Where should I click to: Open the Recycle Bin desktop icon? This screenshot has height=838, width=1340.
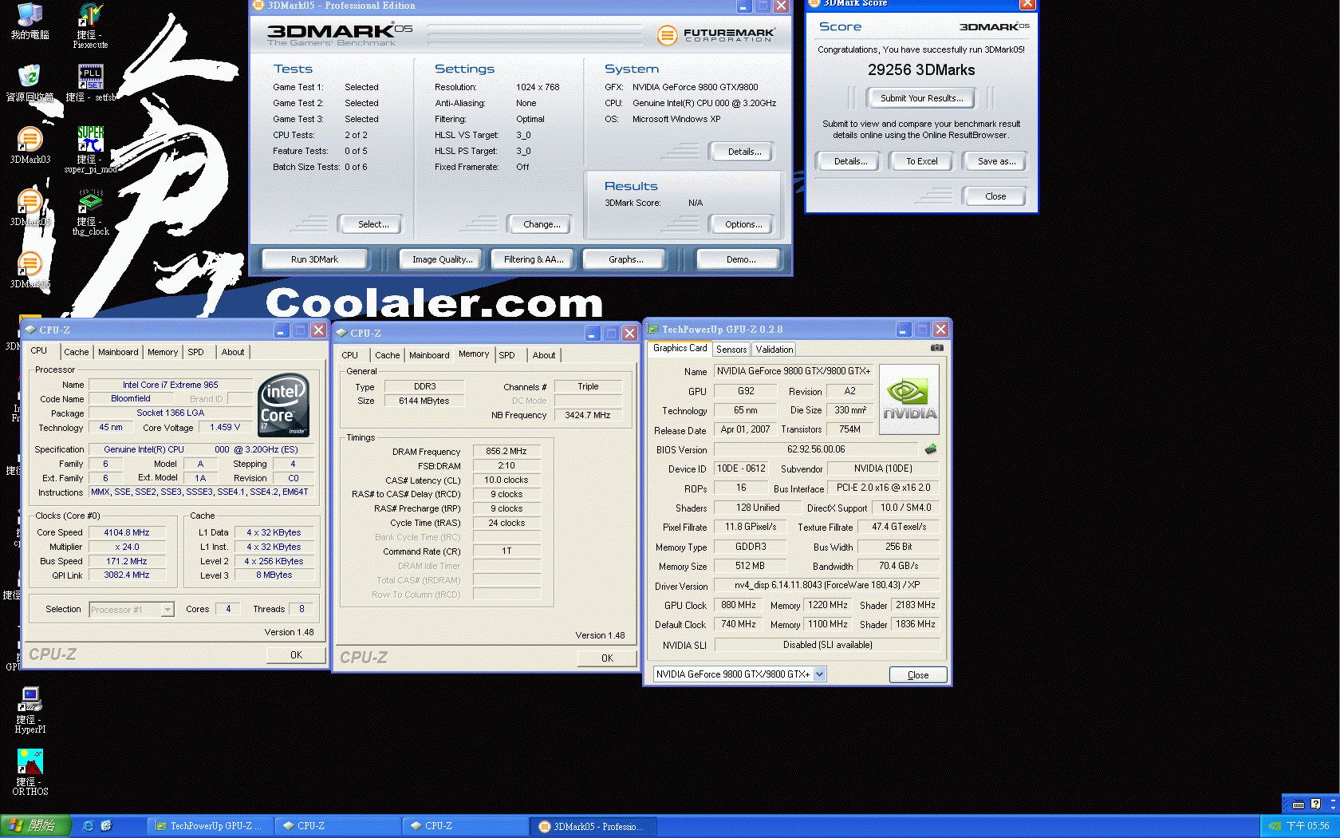coord(30,83)
